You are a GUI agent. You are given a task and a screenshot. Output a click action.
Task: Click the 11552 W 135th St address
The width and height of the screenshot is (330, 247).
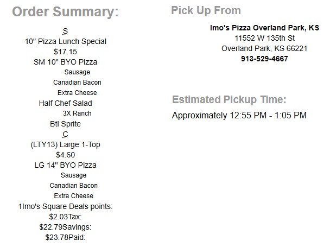pos(264,38)
